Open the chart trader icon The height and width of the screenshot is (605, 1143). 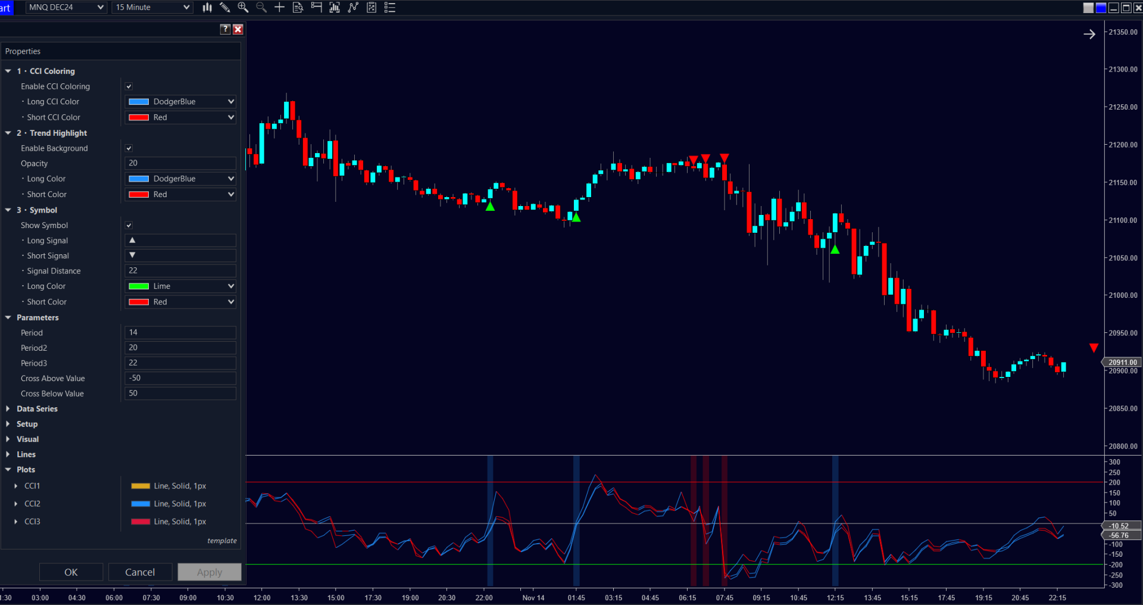point(316,7)
